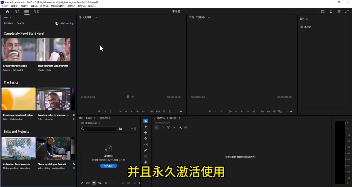Open the Program monitor panel menu

[209, 17]
